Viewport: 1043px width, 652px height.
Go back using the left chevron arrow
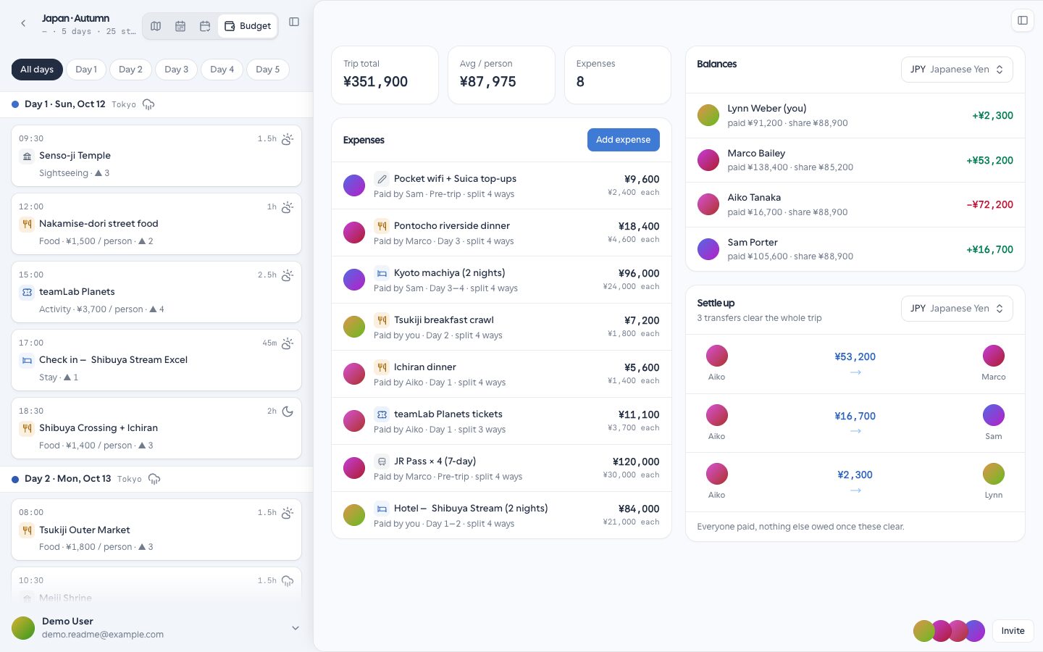23,24
